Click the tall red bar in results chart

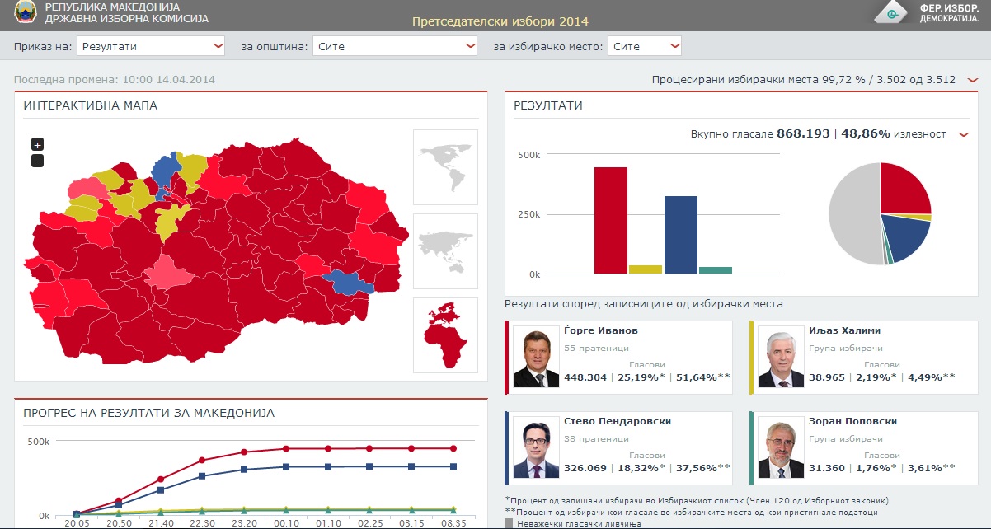pyautogui.click(x=611, y=221)
